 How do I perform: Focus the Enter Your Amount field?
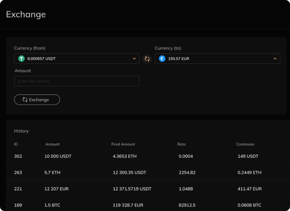77,81
